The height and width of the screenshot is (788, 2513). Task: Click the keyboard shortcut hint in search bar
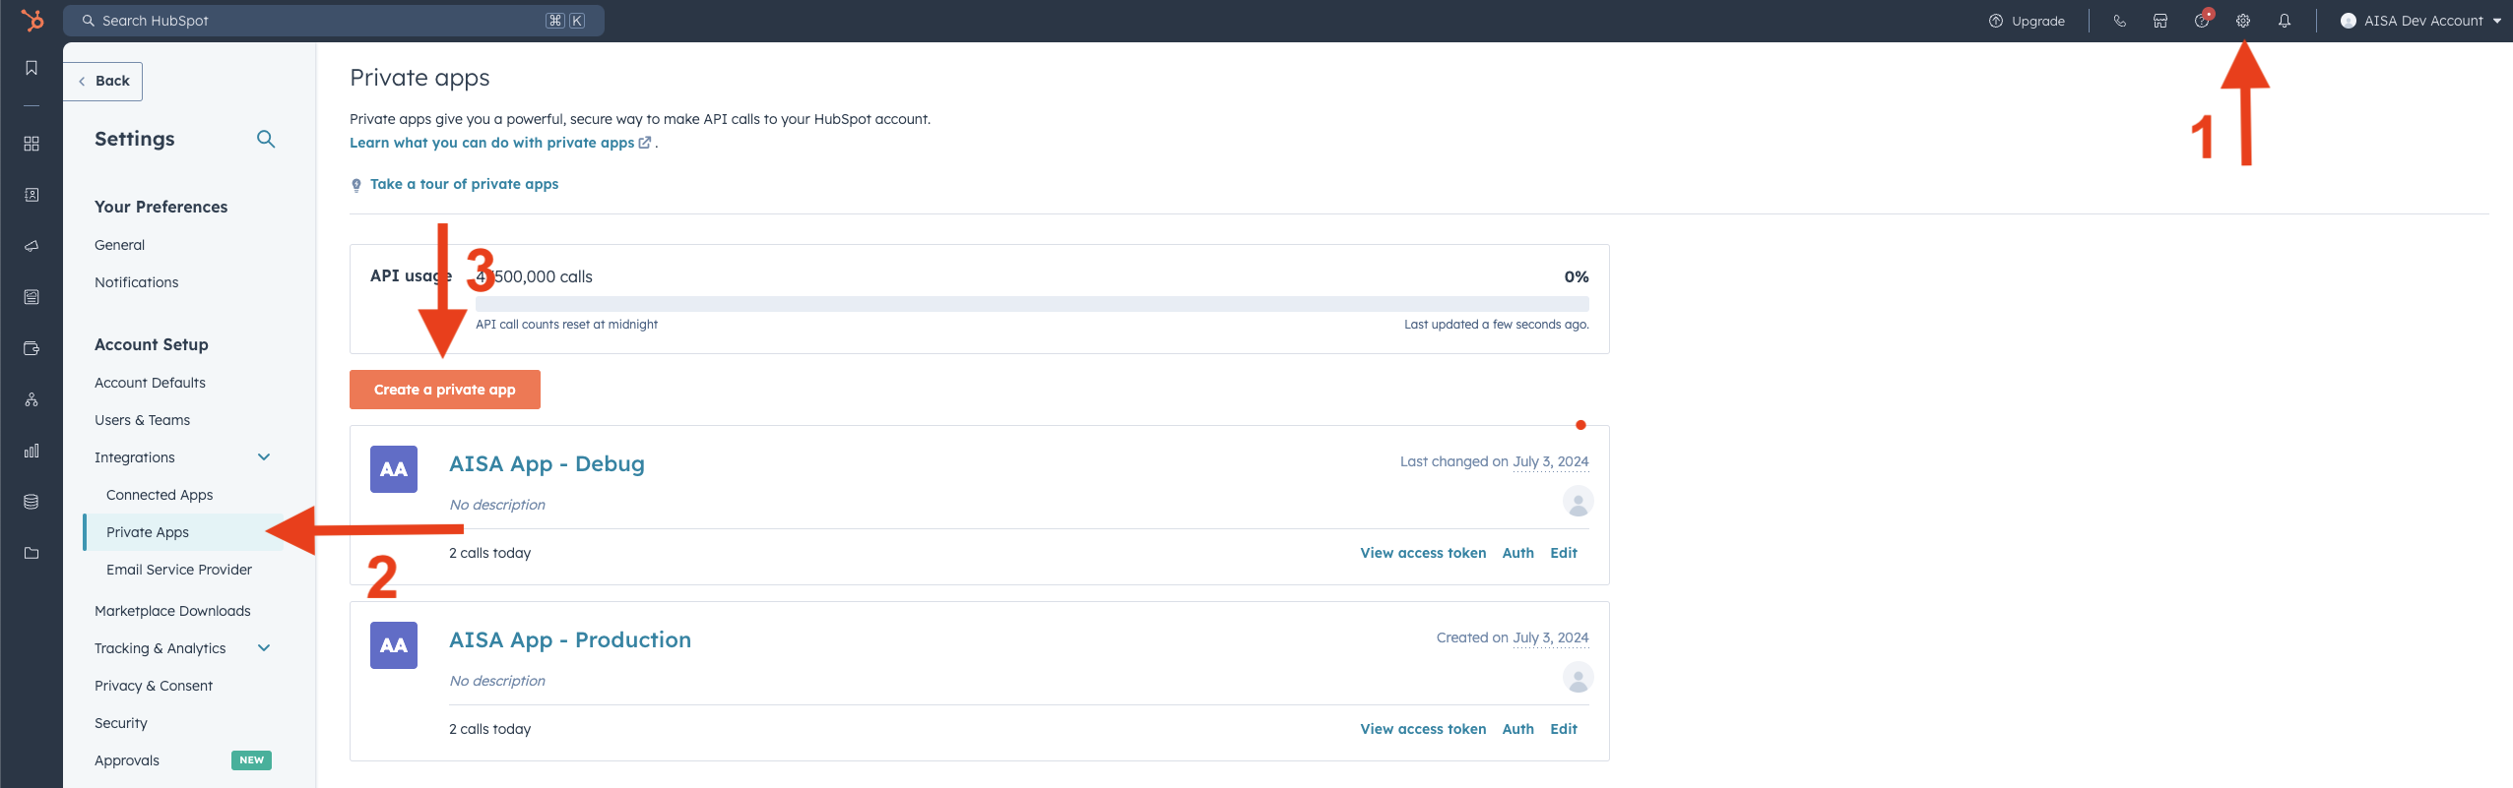[x=565, y=21]
